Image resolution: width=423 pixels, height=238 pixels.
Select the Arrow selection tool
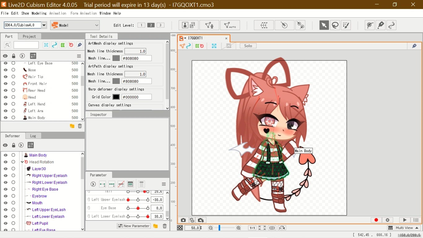[324, 25]
